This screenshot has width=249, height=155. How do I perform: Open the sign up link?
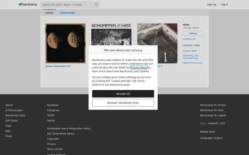[212, 5]
